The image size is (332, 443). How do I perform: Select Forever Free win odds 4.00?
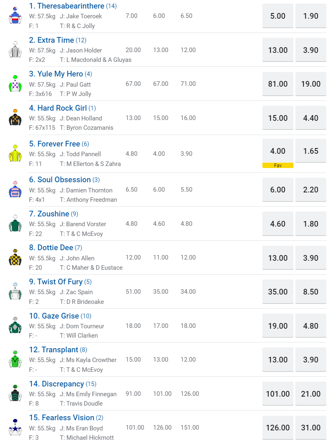[278, 151]
